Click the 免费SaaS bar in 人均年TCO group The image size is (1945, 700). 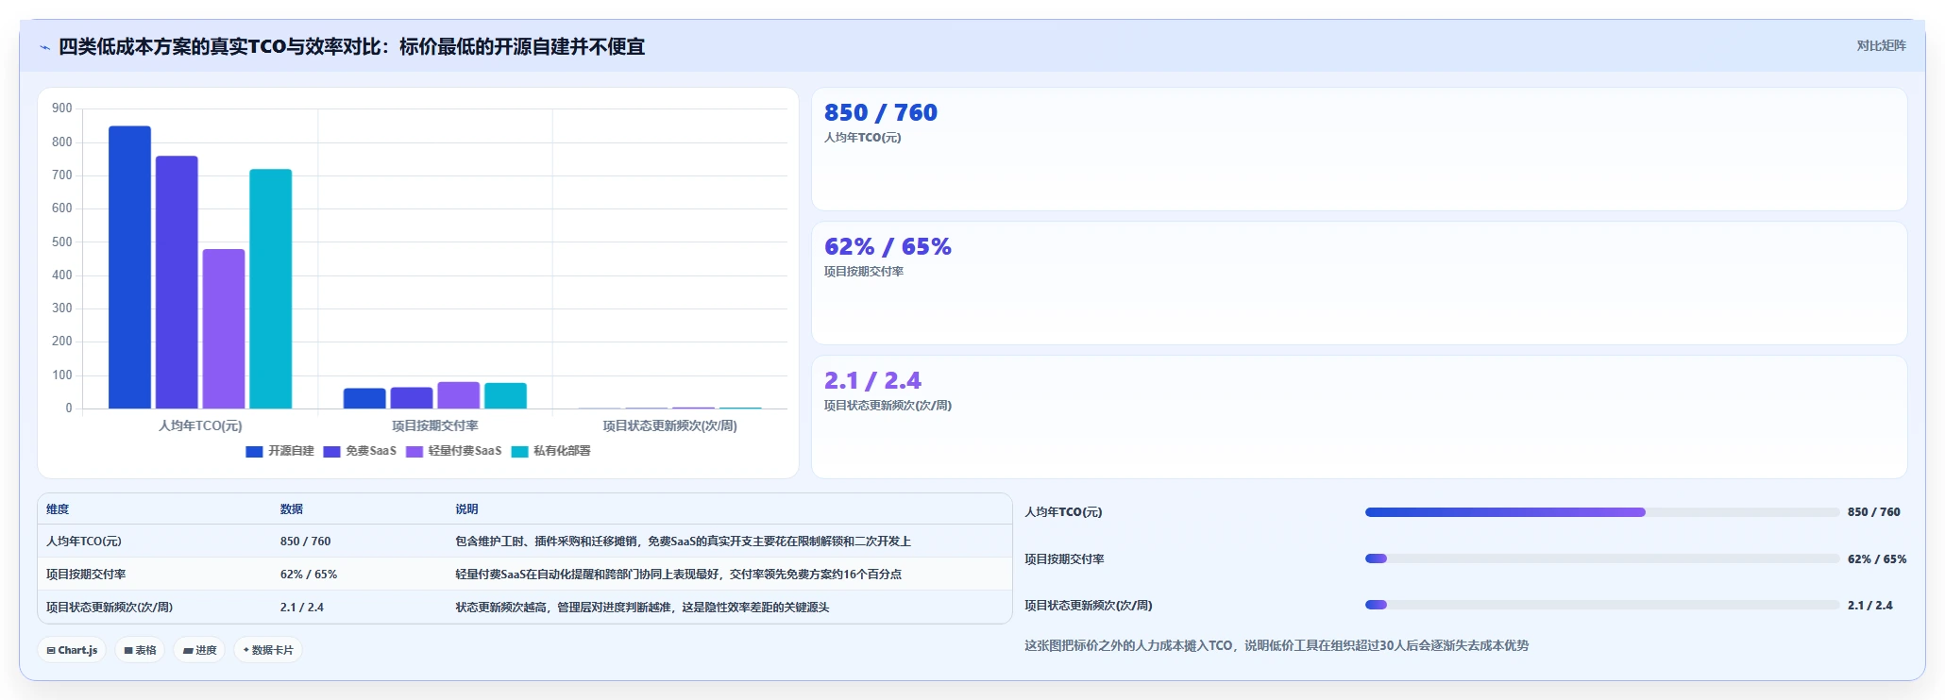tap(177, 282)
